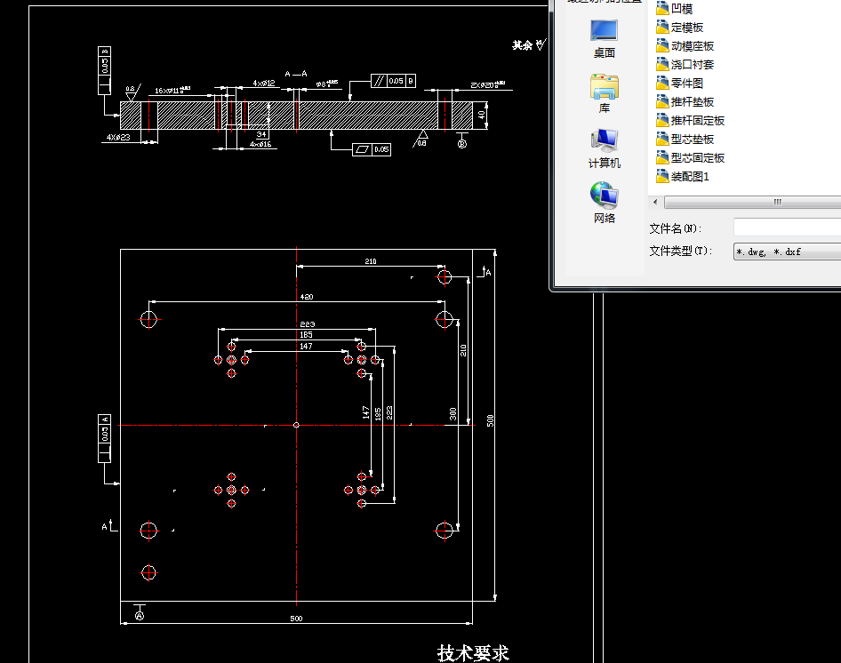Click the parallelism 0.05 B tolerance frame
Viewport: 841px width, 663px height.
(x=393, y=81)
